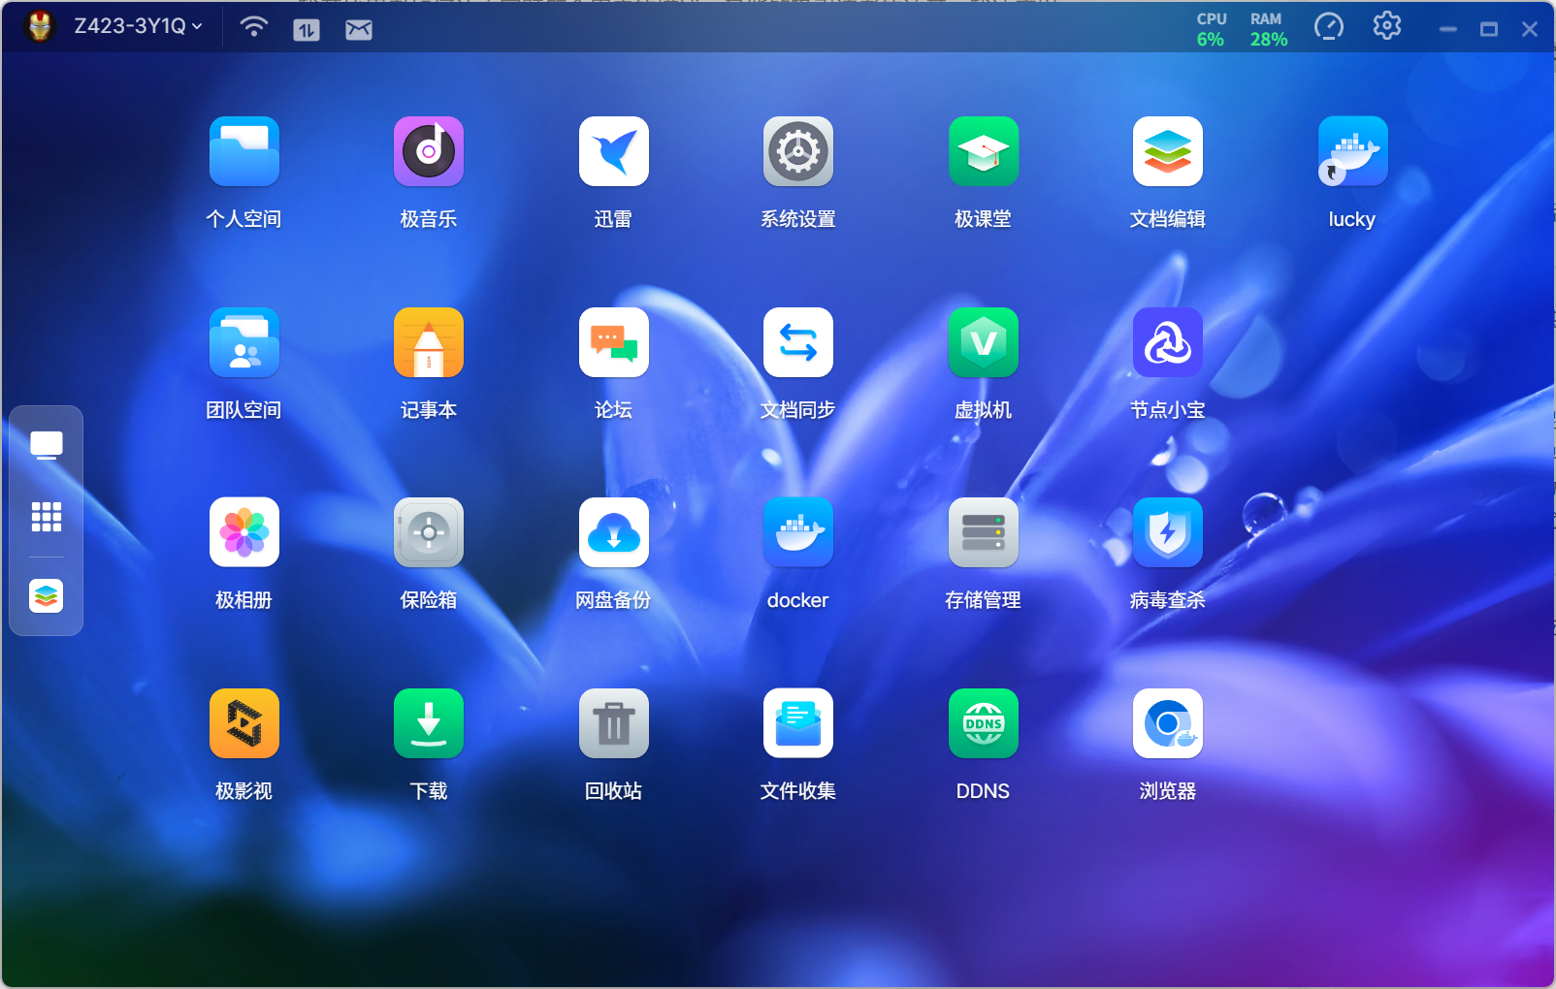
Task: Show all apps grid in side dock
Action: tap(47, 517)
